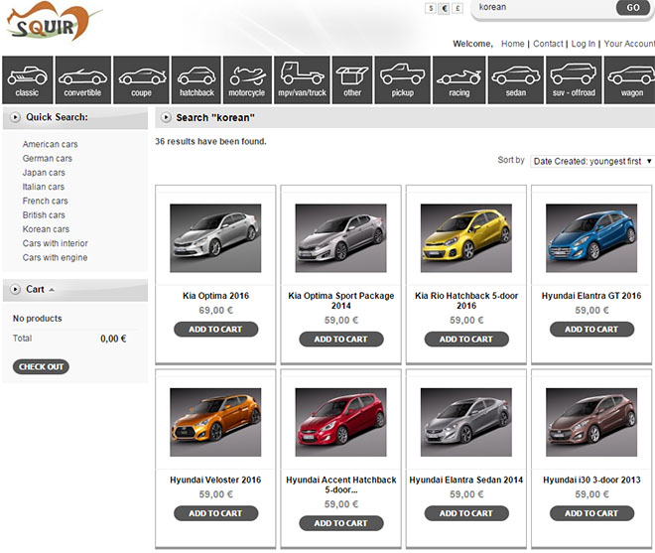Open Hyundai i30 3-door 2013 title link
Viewport: 655px width, 553px height.
(591, 480)
